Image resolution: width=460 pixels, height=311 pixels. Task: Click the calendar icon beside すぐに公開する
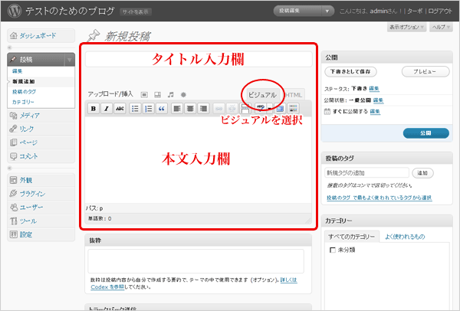click(x=327, y=111)
